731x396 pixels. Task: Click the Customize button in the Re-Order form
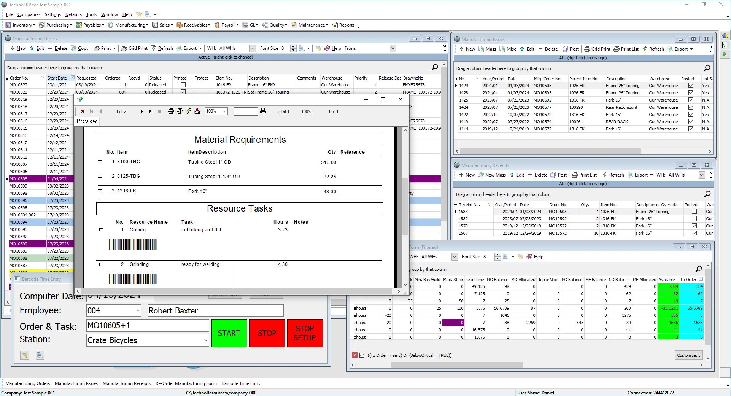point(688,355)
